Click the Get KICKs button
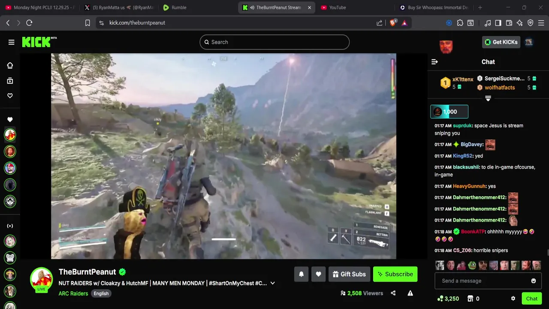The image size is (549, 309). coord(501,42)
